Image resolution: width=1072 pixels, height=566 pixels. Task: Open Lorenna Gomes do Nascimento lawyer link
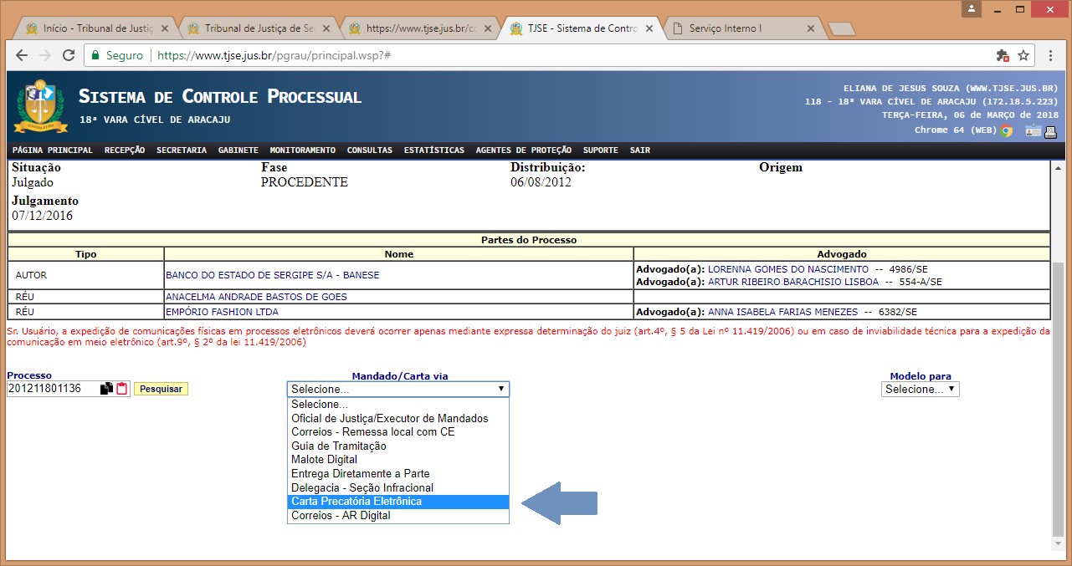(787, 269)
